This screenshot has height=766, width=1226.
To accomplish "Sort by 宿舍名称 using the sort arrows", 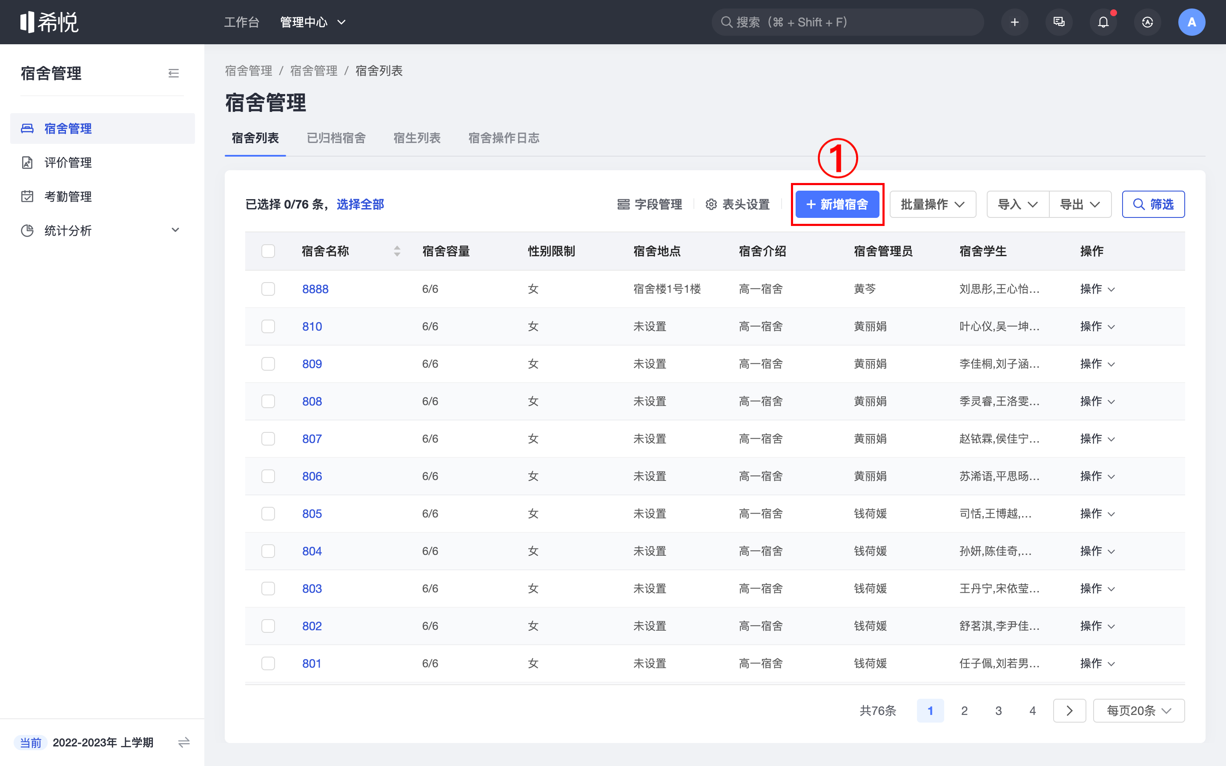I will click(397, 251).
